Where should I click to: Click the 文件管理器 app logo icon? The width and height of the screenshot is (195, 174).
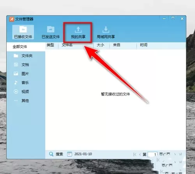pos(12,19)
